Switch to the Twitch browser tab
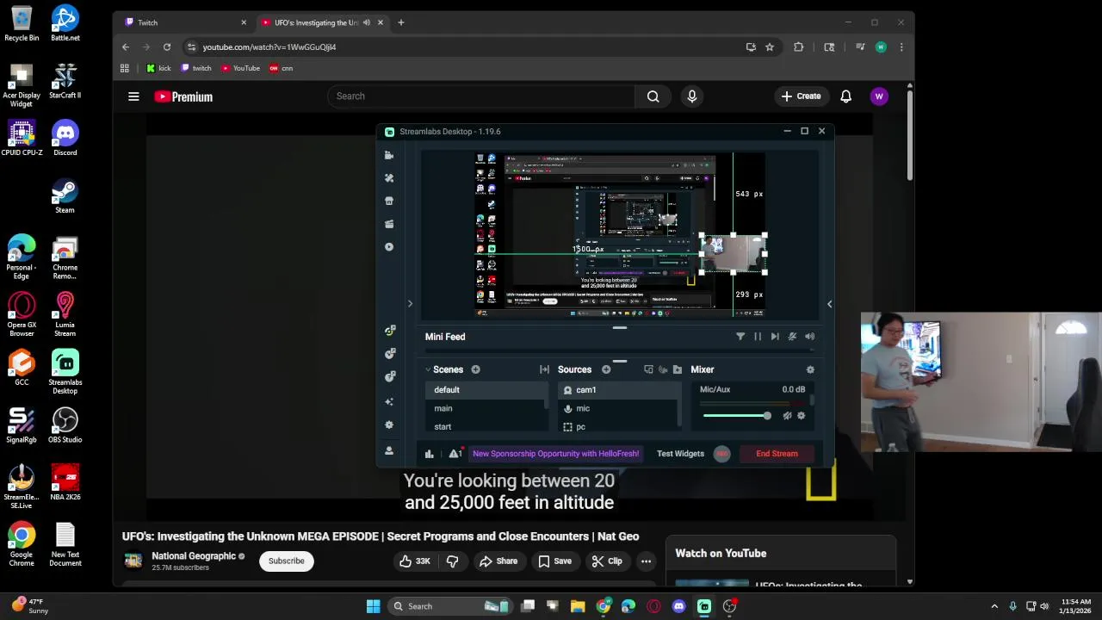This screenshot has width=1102, height=620. 184,22
